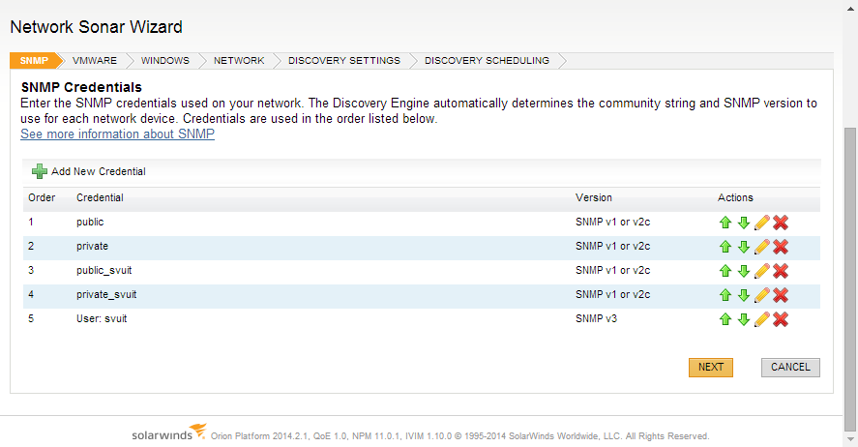Open the WINDOWS wizard step
The height and width of the screenshot is (447, 858).
165,60
